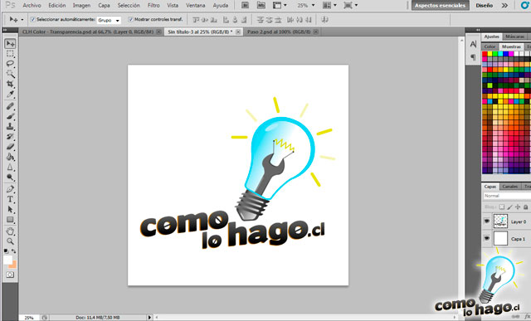Open the Archivo menu
This screenshot has width=531, height=321.
tap(32, 6)
